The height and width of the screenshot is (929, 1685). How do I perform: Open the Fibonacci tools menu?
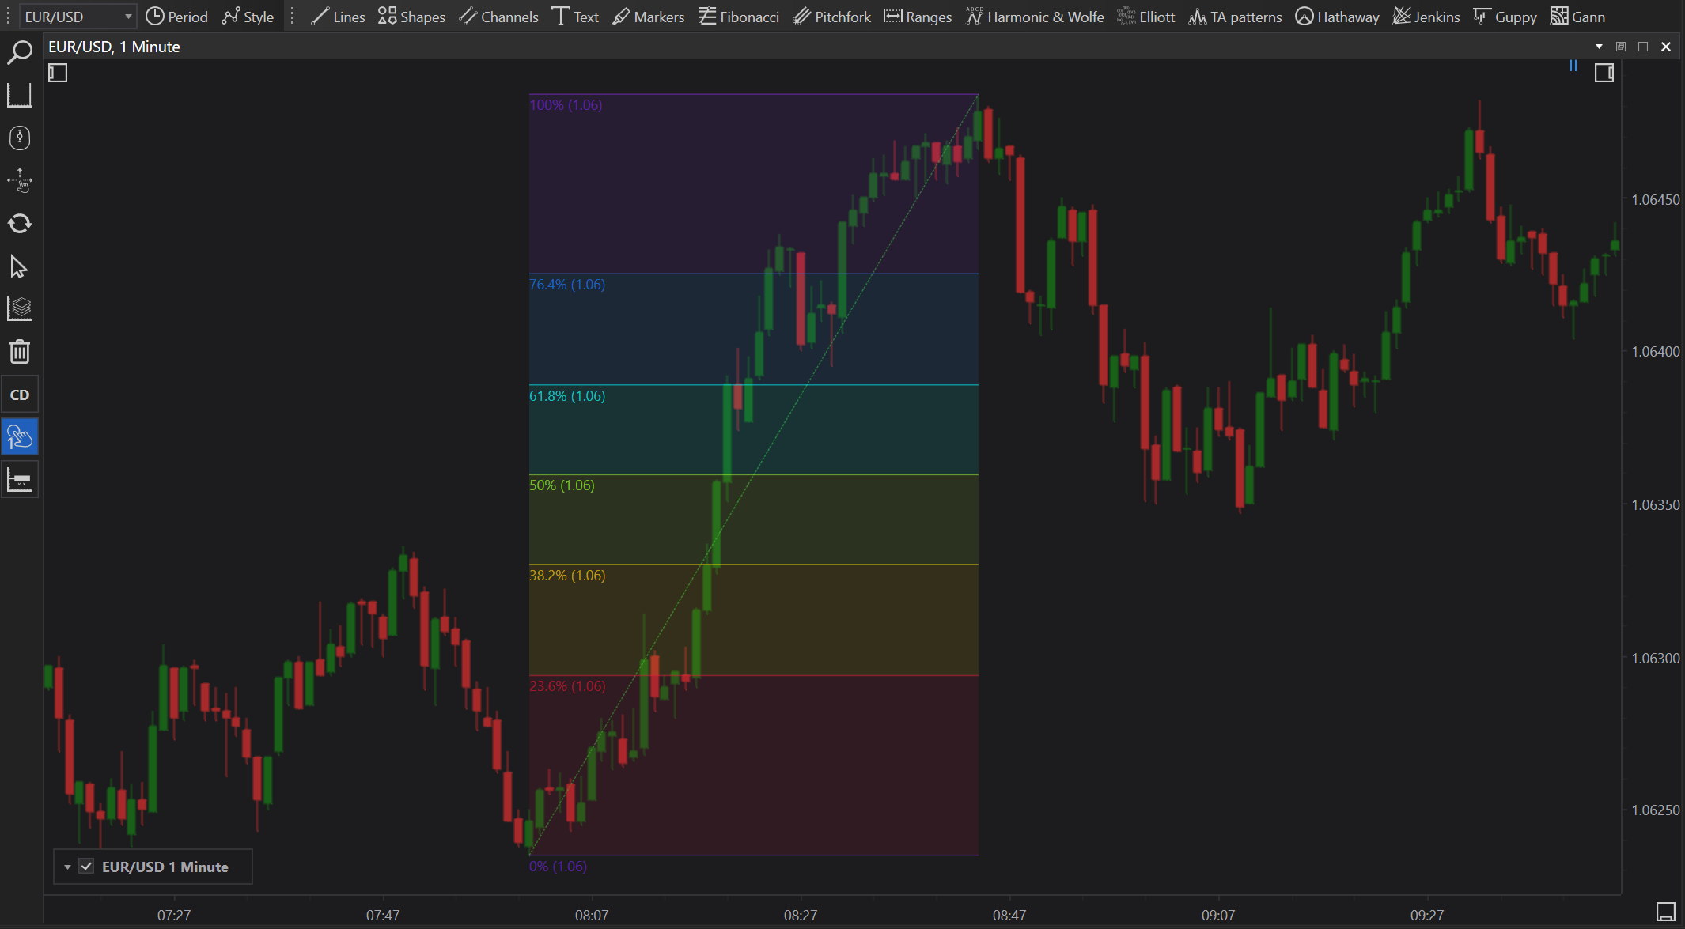738,17
